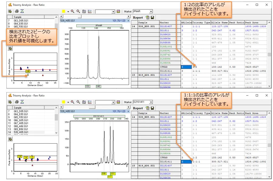Open the Marker dropdown showing D21S1411
The width and height of the screenshot is (273, 181).
tap(151, 102)
